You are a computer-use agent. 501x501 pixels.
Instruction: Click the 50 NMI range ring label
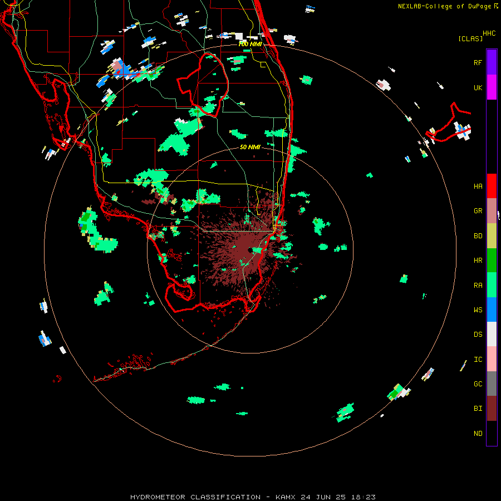(x=250, y=147)
